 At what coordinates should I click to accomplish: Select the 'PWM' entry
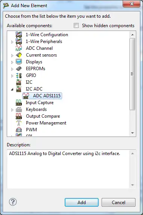(x=31, y=130)
